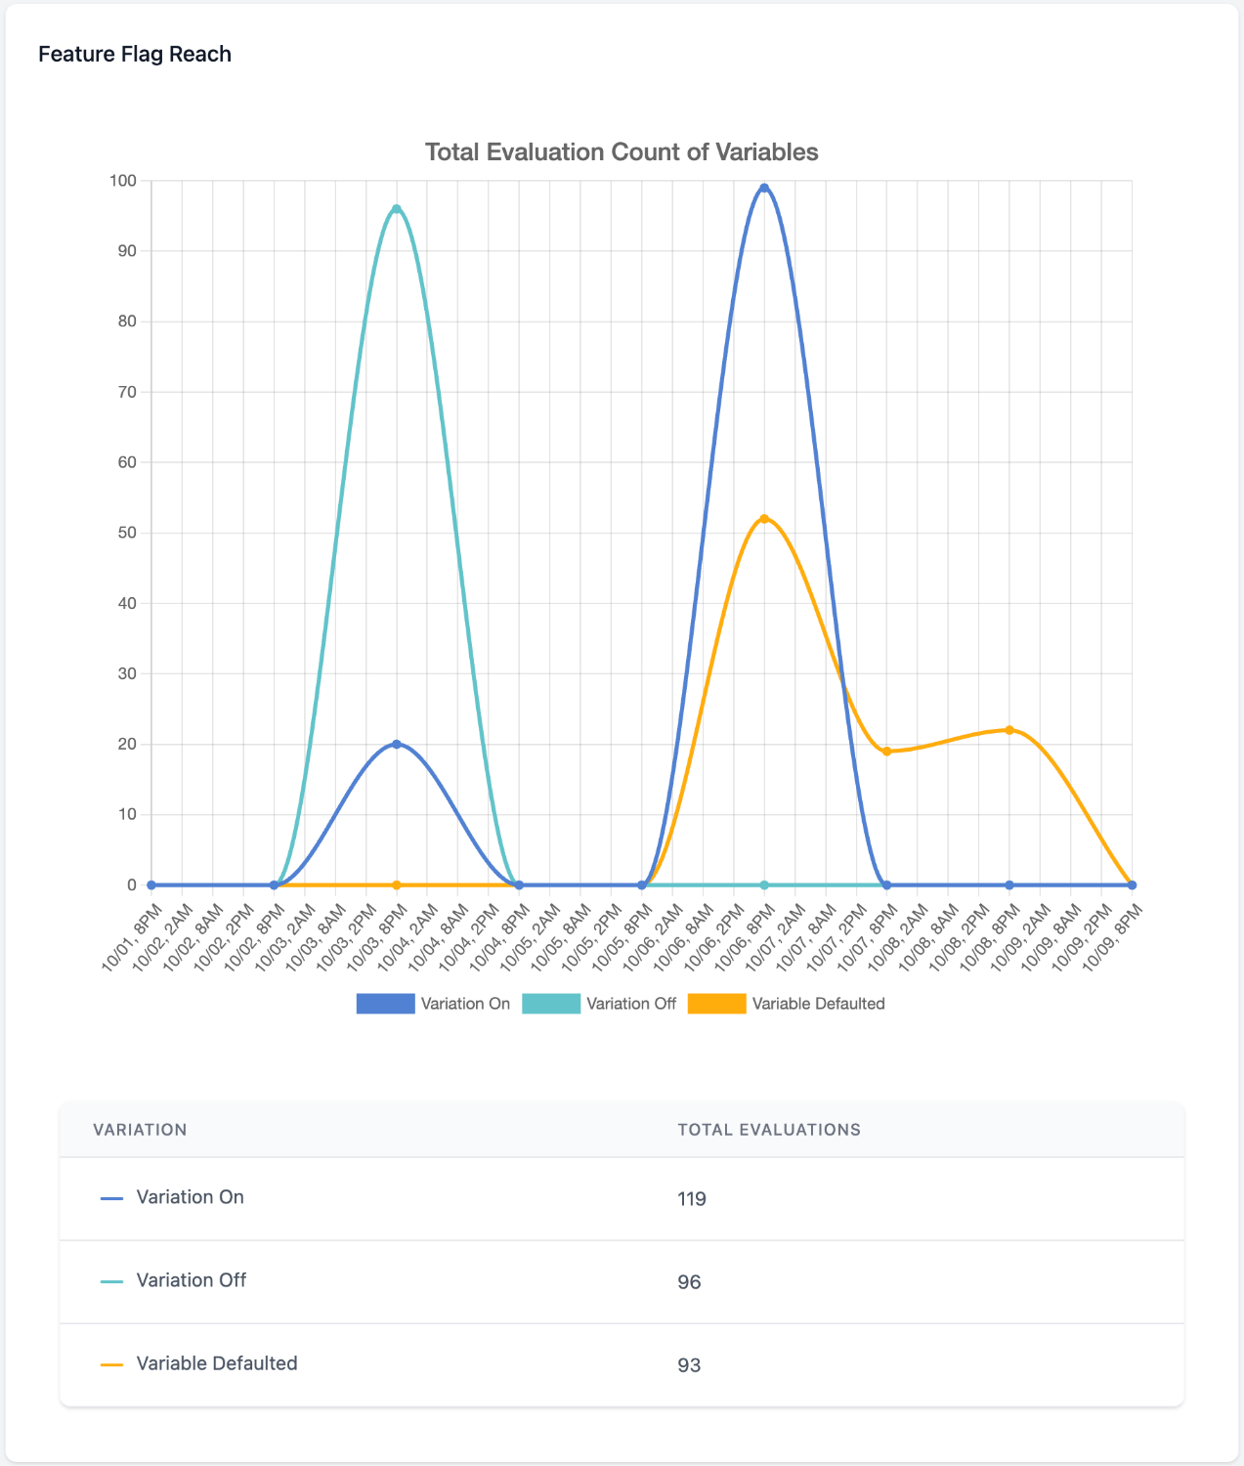Screen dimensions: 1244x1466
Task: Click the line marker for Variation On row
Action: point(109,1196)
